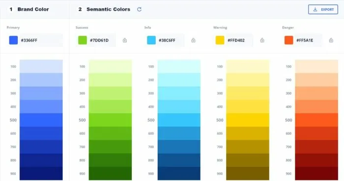The height and width of the screenshot is (181, 344).
Task: Click the Danger orange color swatch
Action: point(289,40)
